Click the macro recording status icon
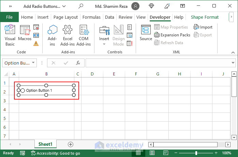Viewport: 238px width, 157px height. pos(23,153)
